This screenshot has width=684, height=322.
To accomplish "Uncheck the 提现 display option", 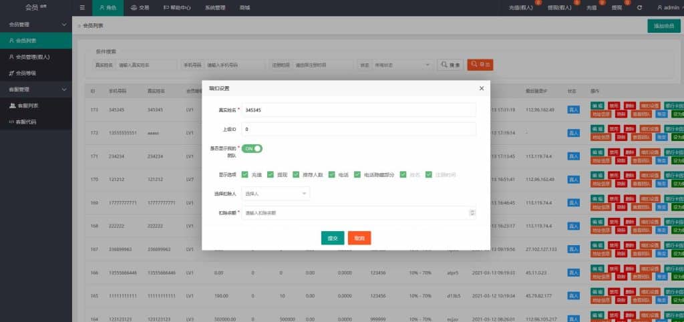I will 271,174.
